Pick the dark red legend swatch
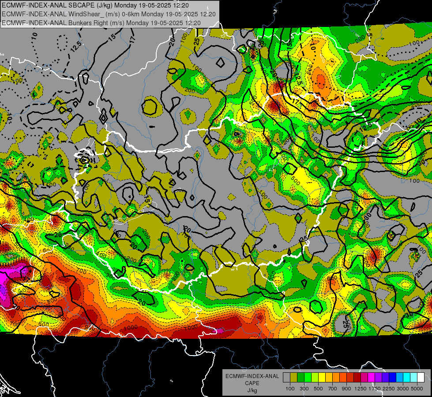Image resolution: width=432 pixels, height=397 pixels. pyautogui.click(x=357, y=378)
